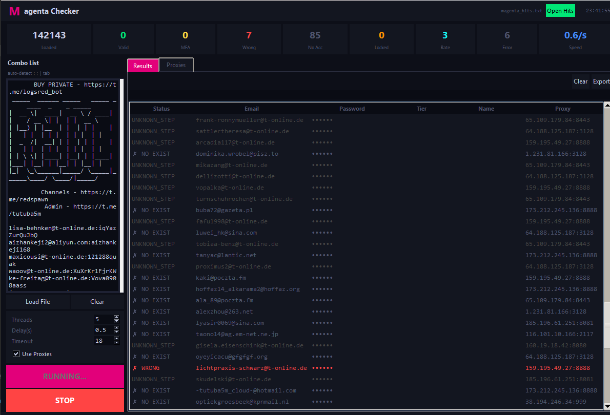The height and width of the screenshot is (415, 610).
Task: Raise the Timeout value with up arrow
Action: point(116,338)
